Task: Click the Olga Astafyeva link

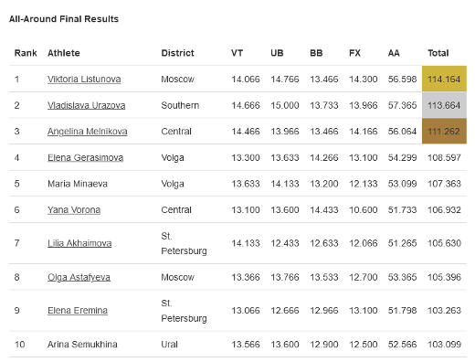Action: (79, 277)
